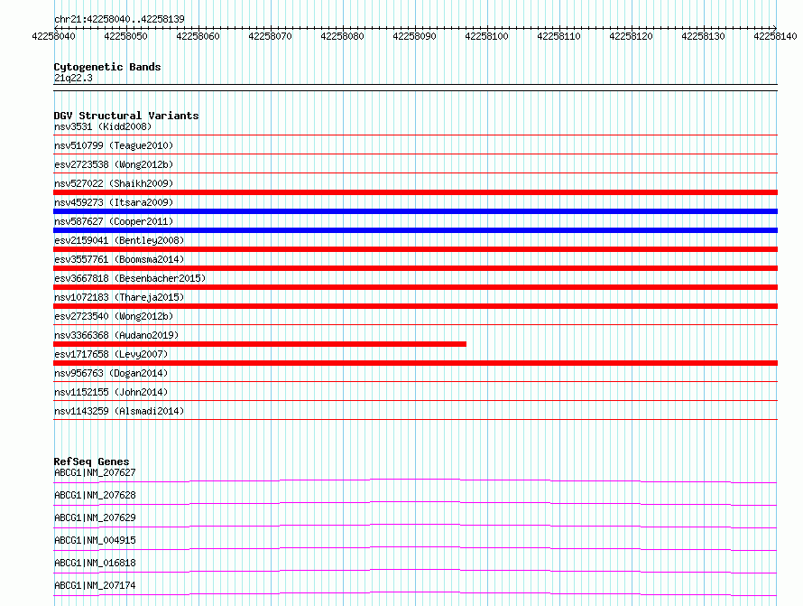Screen dimensions: 803x606
Task: Click the blue bar under nsv459273 (Itsara2009)
Action: tap(415, 211)
